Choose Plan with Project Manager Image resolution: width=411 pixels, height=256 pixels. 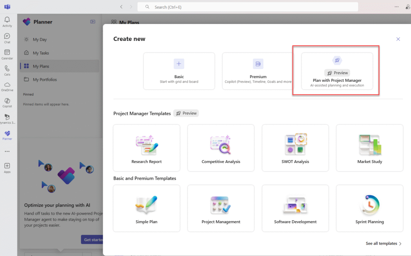[337, 71]
